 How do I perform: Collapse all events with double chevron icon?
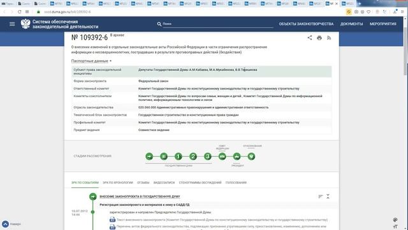tap(328, 196)
